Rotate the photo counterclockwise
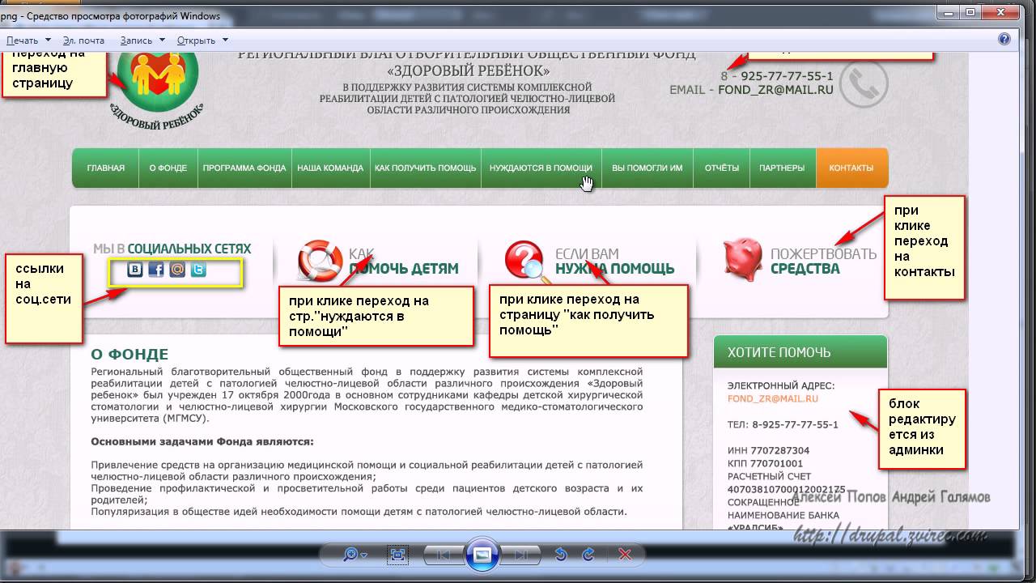Screen dimensions: 1036x583 tap(560, 555)
